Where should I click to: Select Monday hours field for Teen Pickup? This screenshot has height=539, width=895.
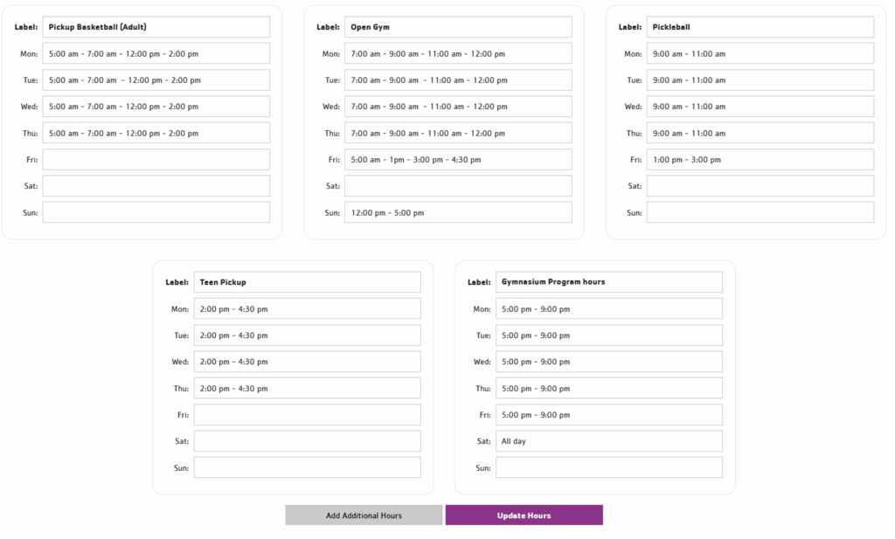307,308
